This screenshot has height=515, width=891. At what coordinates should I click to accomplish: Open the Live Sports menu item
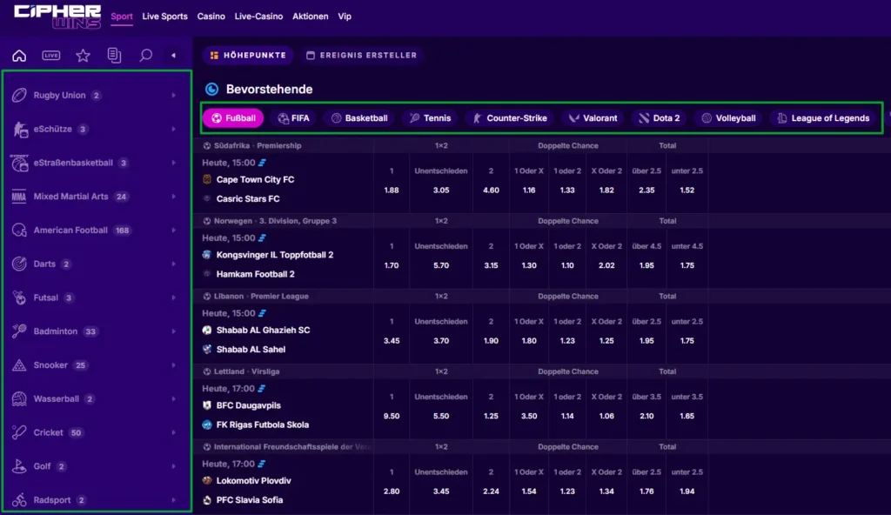tap(164, 16)
